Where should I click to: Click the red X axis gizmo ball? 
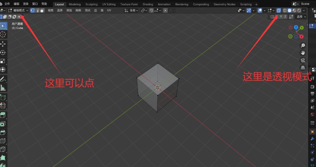301,37
